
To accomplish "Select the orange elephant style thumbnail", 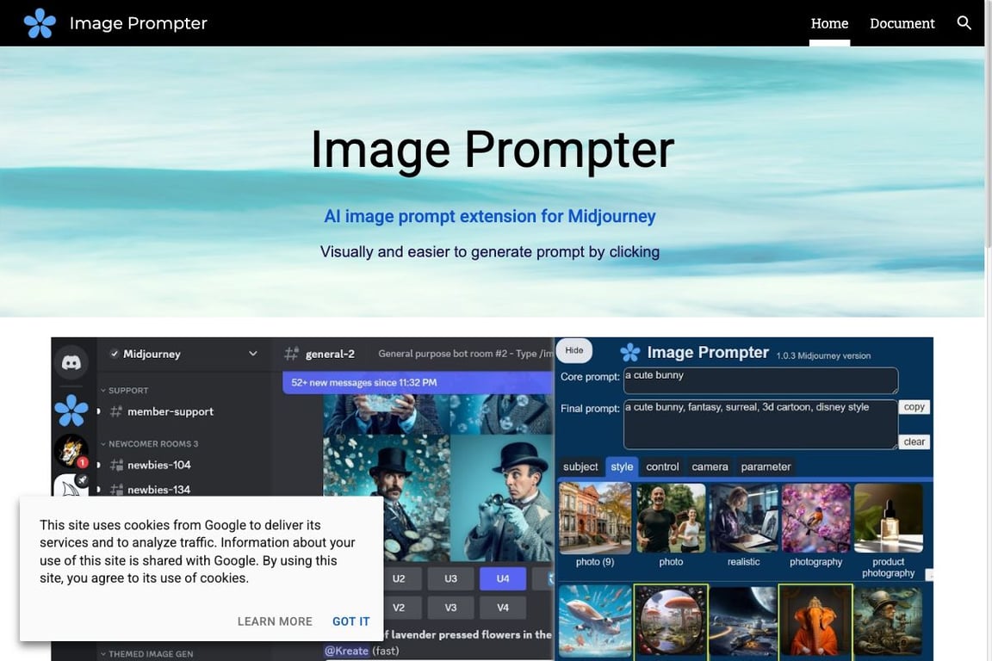I will click(x=816, y=621).
